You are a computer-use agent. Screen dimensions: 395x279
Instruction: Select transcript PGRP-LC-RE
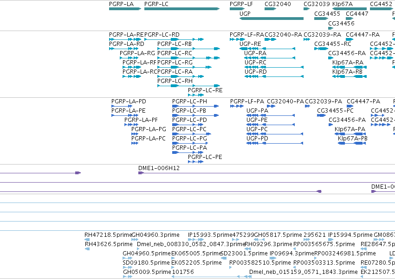196,95
